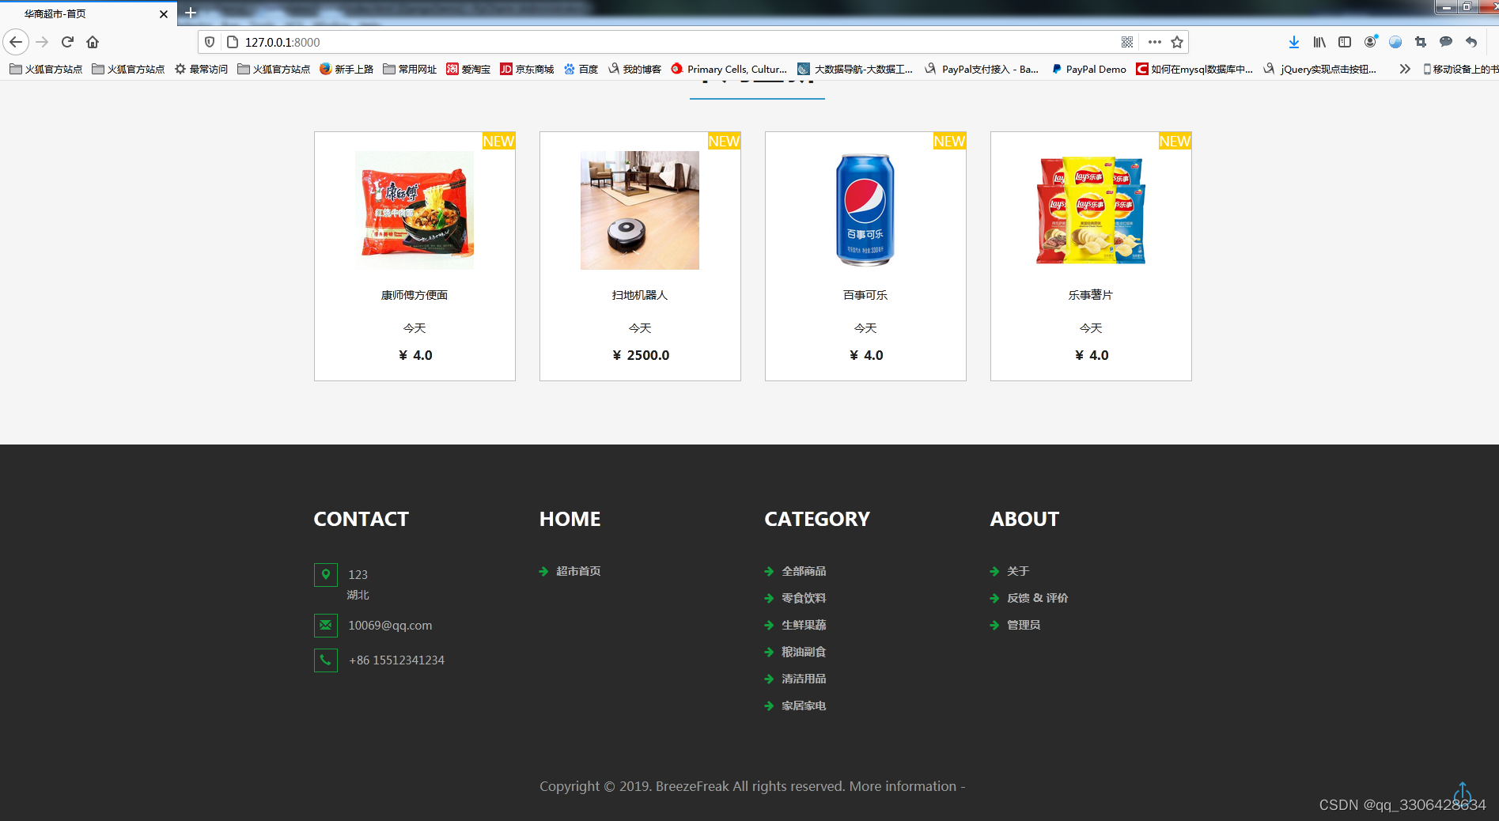
Task: Toggle the sidebar view icon
Action: [1345, 42]
